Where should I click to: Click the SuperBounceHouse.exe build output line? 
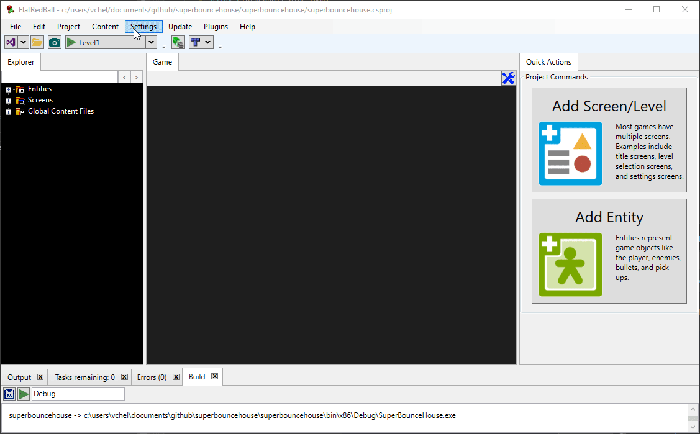click(x=232, y=415)
